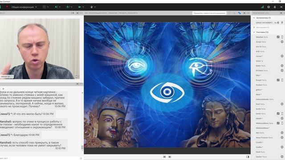285x160 pixels.
Task: Open the speaker options arrow
Action: click(x=60, y=7)
